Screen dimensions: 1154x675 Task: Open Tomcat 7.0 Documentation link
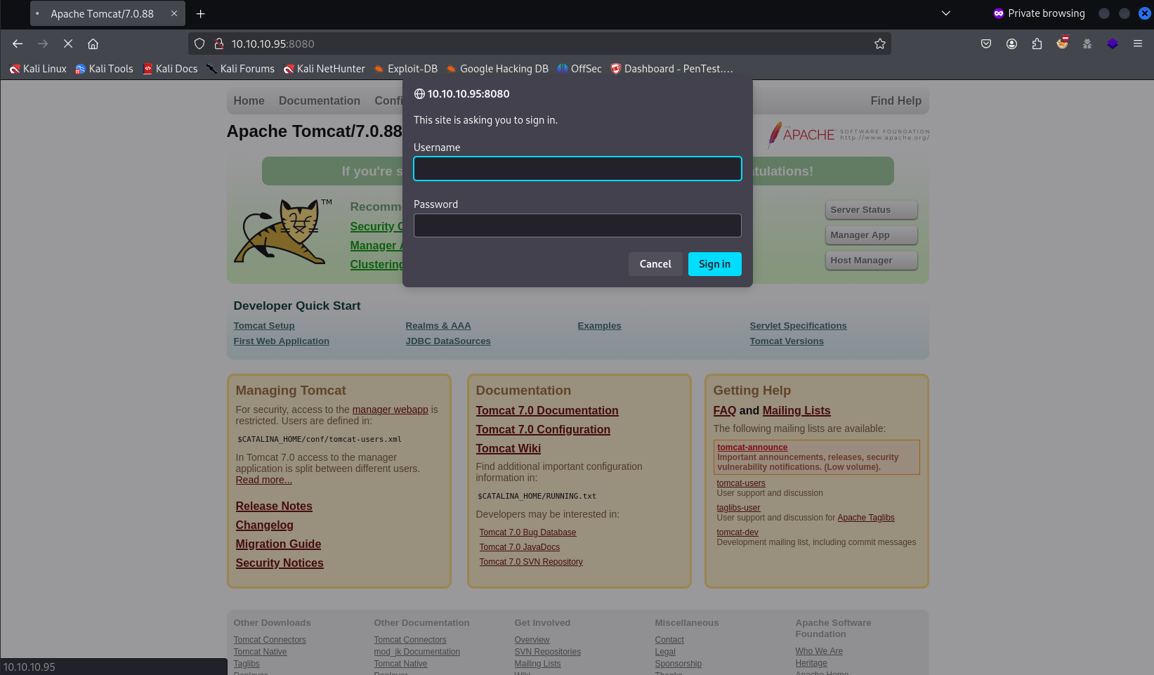[x=547, y=410]
